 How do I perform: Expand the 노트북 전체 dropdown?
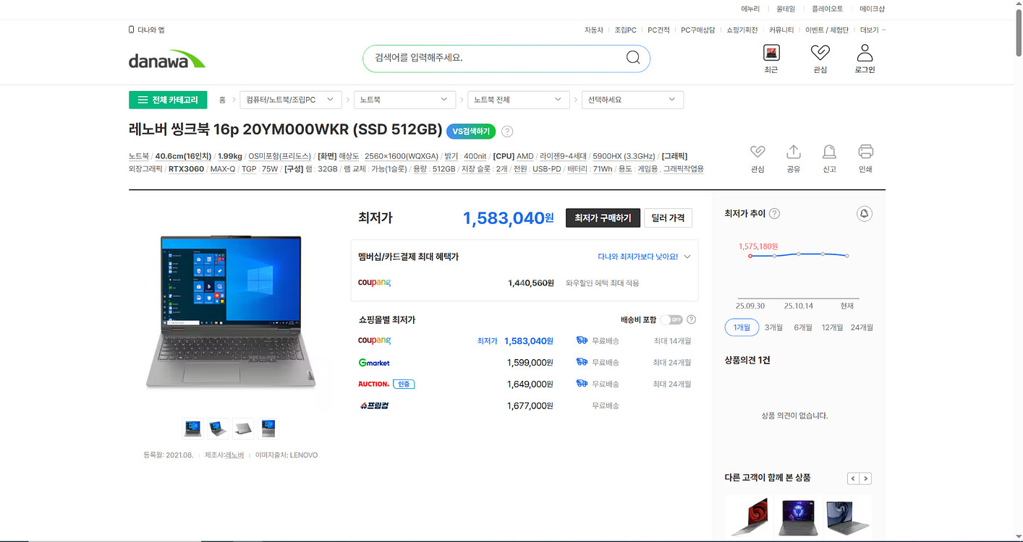coord(518,100)
